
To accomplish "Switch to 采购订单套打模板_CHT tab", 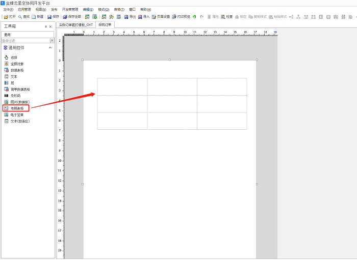I will tap(76, 24).
